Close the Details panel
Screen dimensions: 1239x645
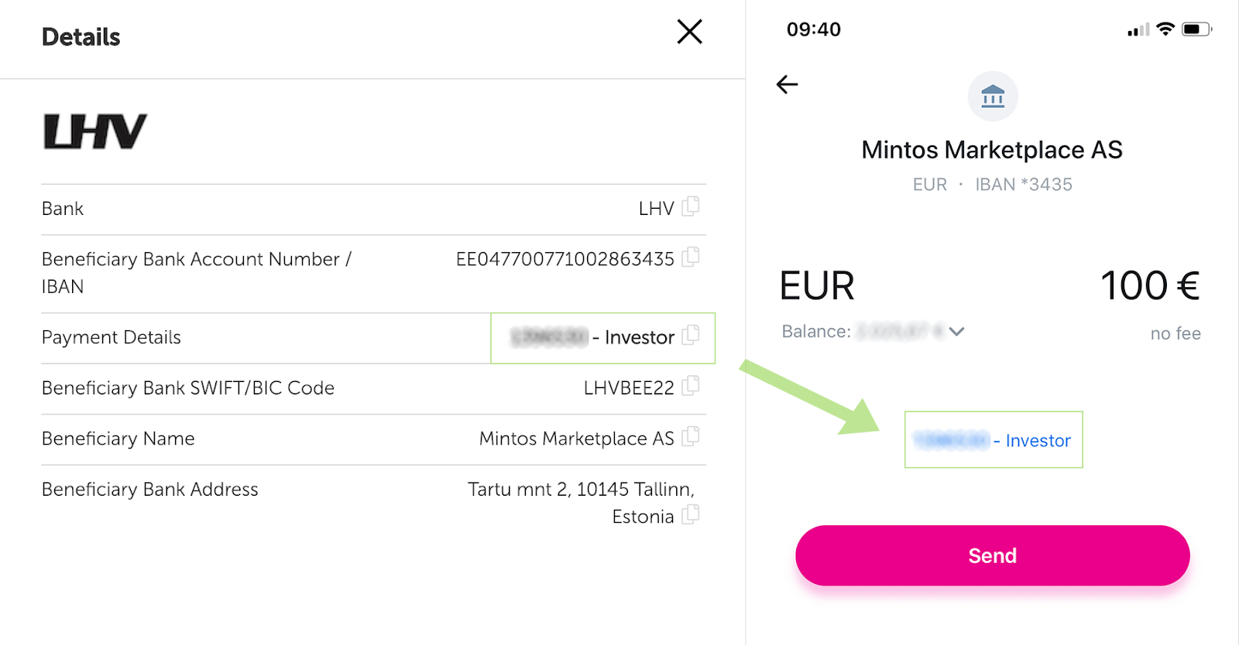689,32
